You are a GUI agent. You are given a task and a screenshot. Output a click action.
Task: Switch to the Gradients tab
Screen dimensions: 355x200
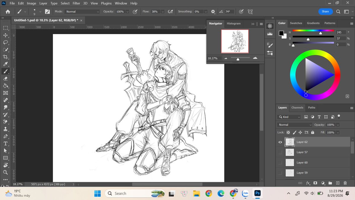pyautogui.click(x=313, y=23)
